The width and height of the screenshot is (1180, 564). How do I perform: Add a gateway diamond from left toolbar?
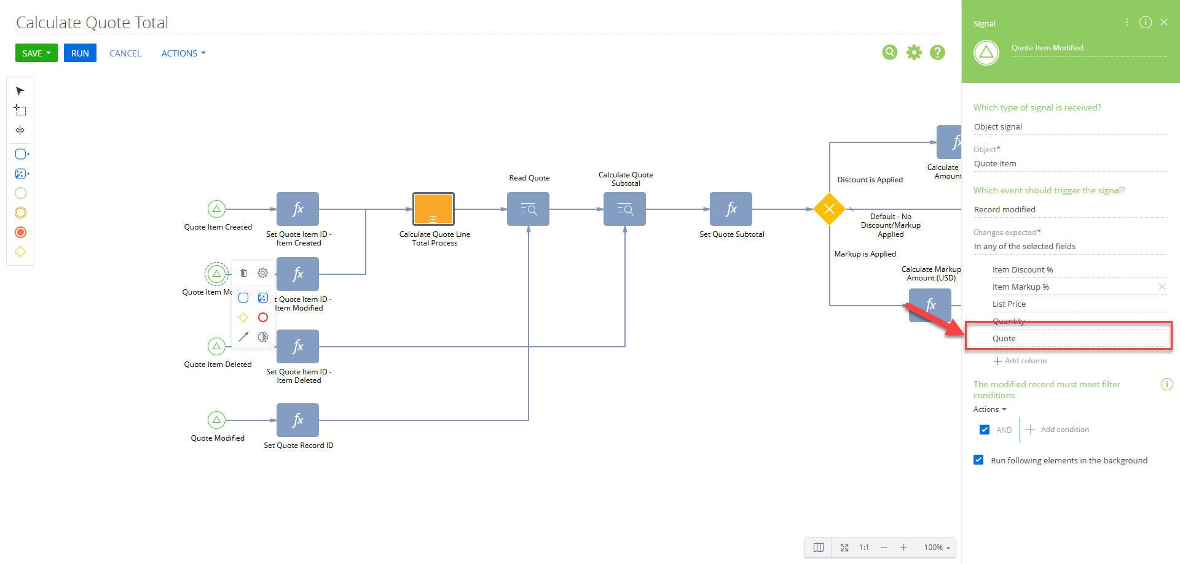pos(20,252)
